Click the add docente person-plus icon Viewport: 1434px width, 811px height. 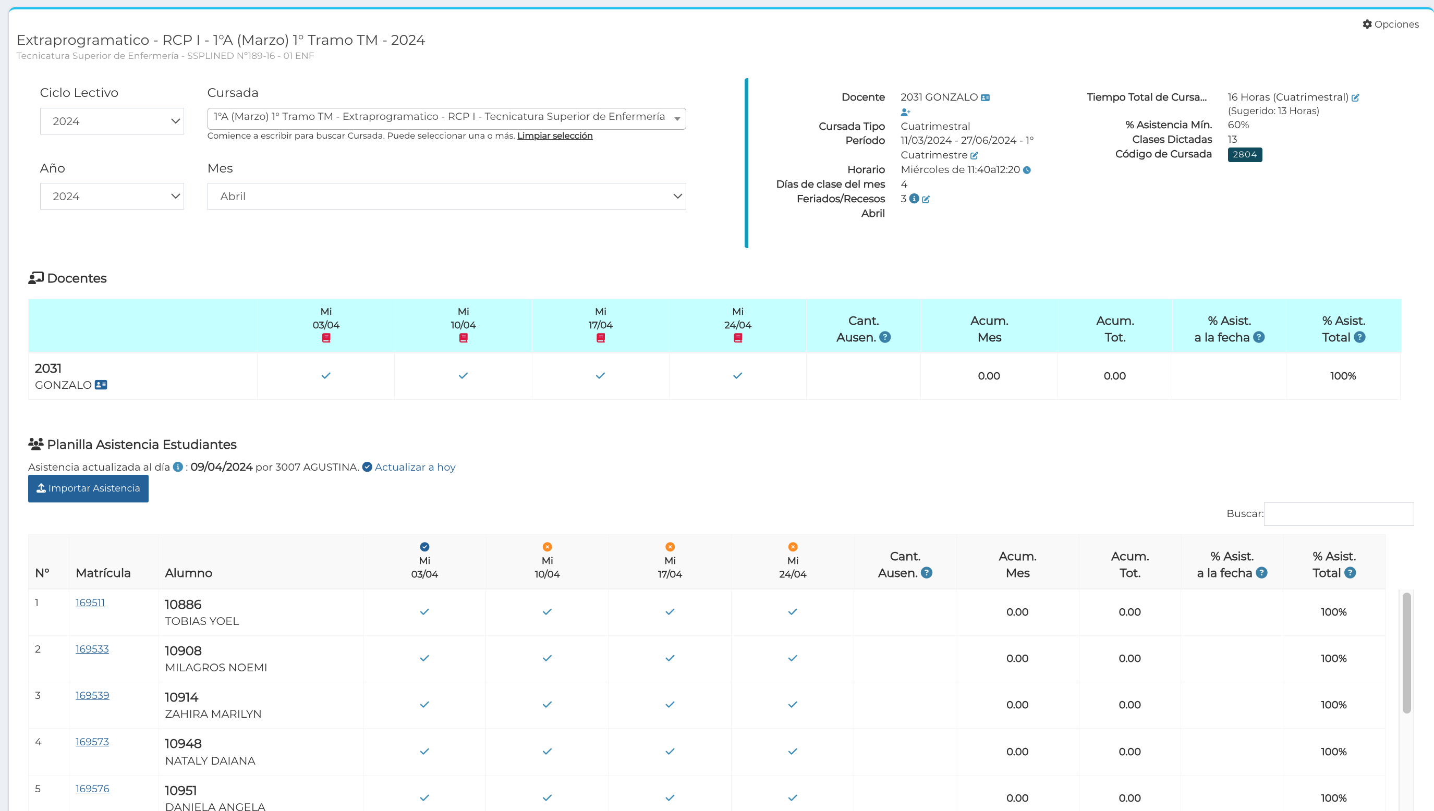click(905, 112)
